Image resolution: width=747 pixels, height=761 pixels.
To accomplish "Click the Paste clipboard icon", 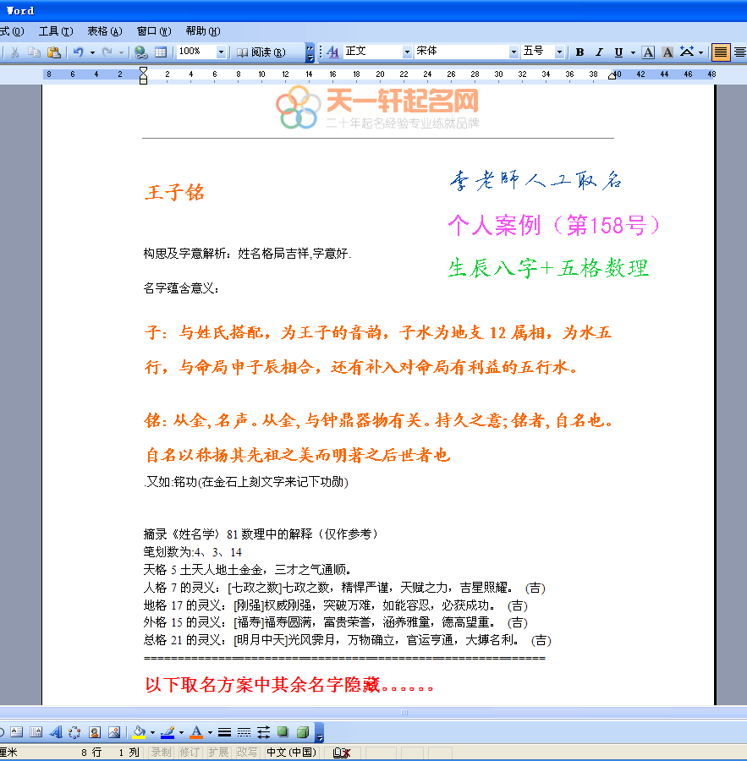I will (x=53, y=52).
